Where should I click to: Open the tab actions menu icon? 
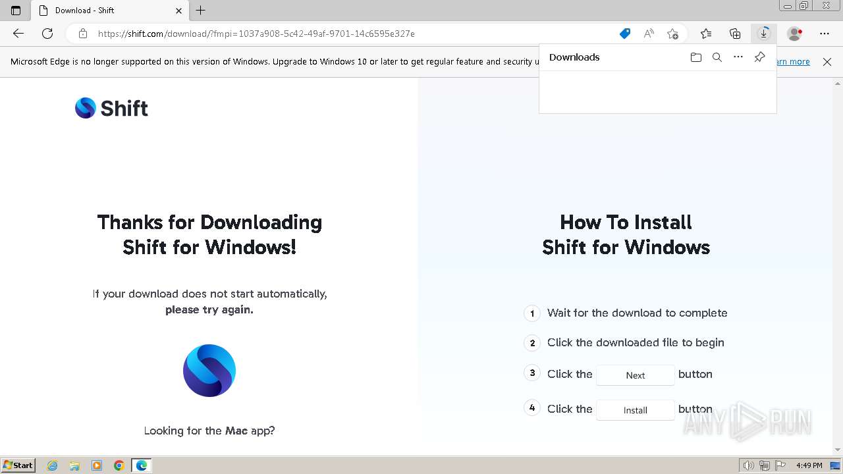16,11
